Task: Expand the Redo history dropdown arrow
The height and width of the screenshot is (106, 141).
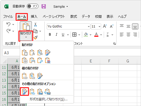Action: coord(13,31)
